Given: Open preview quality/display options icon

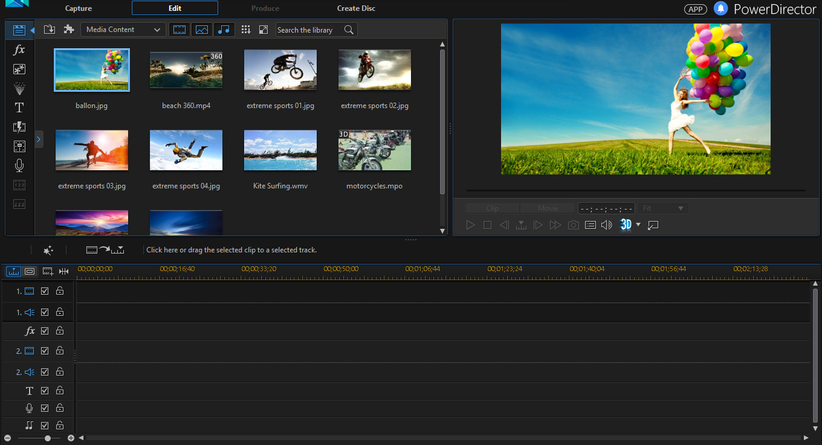Looking at the screenshot, I should (591, 225).
